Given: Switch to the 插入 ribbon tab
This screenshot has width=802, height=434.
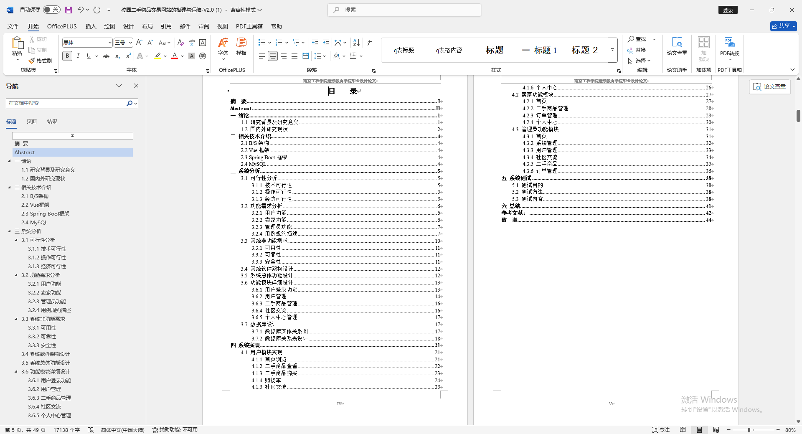Looking at the screenshot, I should tap(90, 26).
